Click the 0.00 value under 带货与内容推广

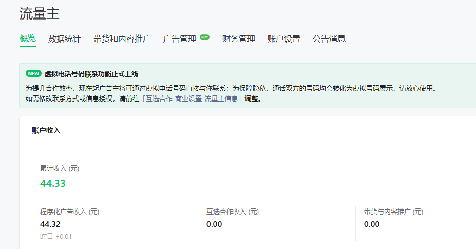372,224
